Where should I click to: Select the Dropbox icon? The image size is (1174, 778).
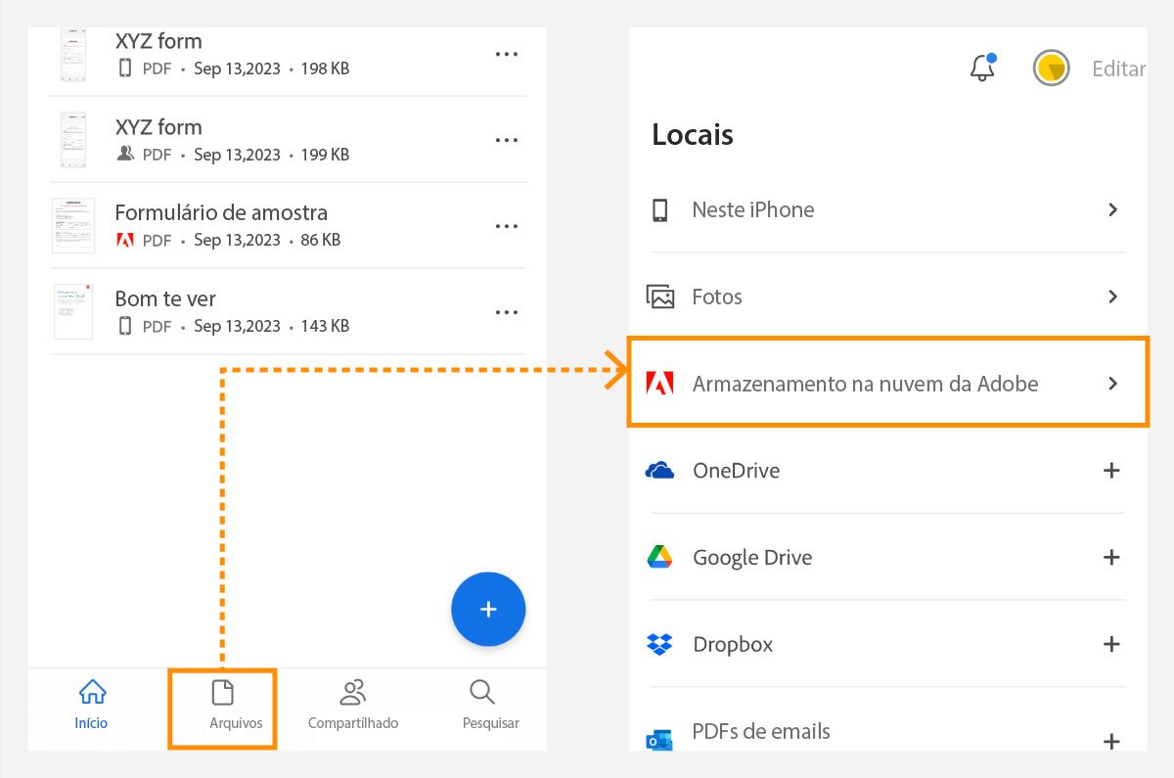659,644
